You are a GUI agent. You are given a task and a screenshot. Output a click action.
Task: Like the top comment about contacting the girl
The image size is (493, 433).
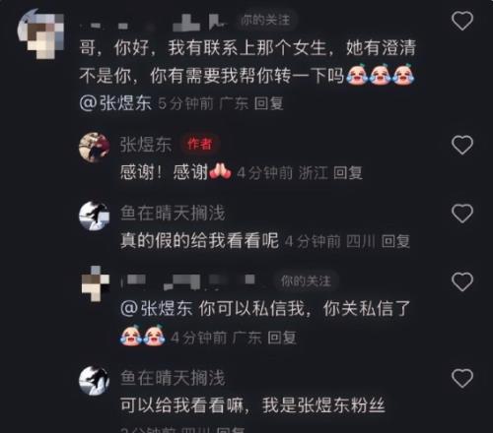click(x=462, y=21)
